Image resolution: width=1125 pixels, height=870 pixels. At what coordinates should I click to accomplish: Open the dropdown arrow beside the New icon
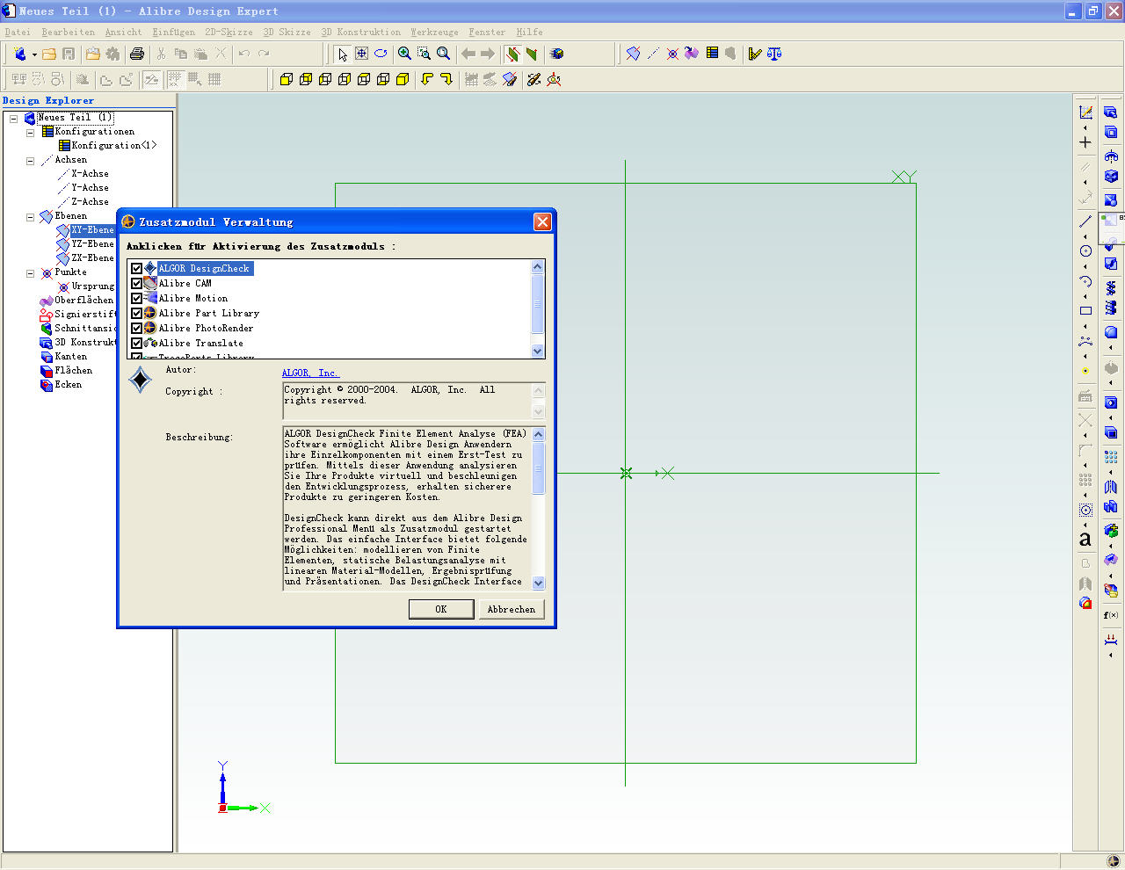click(34, 54)
